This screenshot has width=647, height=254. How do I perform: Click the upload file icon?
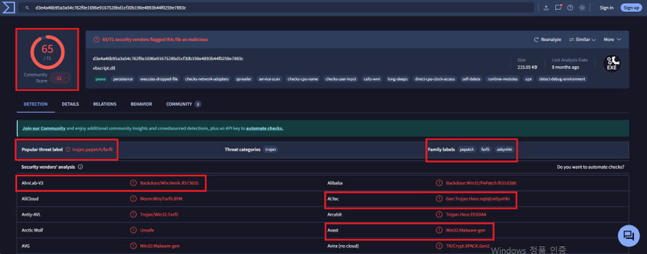tap(546, 8)
